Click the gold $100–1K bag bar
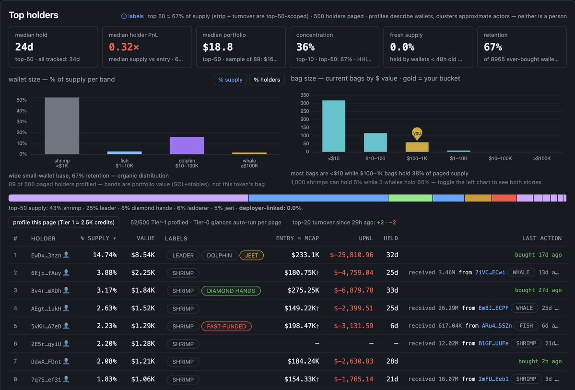Viewport: 575px width, 390px height. click(x=417, y=147)
